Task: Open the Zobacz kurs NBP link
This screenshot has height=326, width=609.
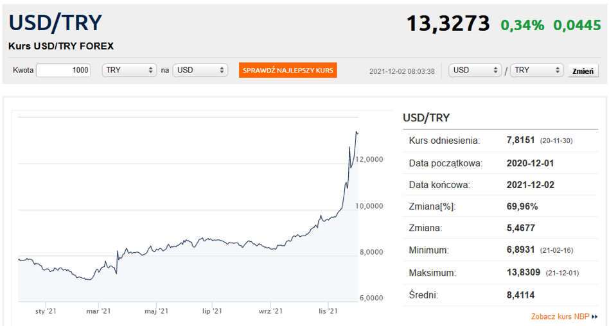Action: (560, 316)
